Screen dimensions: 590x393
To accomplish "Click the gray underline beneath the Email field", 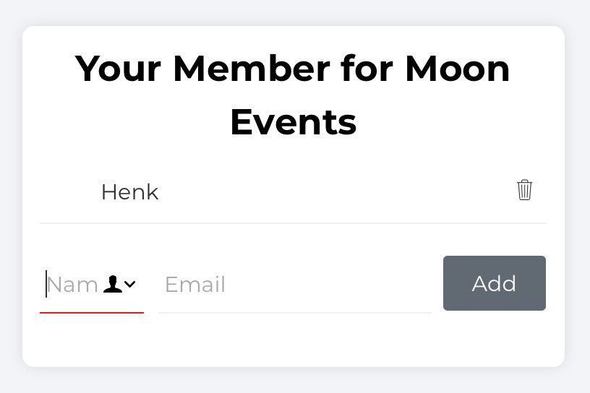I will tap(294, 313).
